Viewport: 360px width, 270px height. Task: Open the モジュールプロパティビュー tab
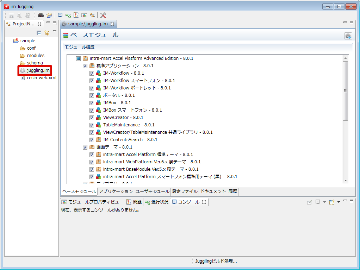click(x=93, y=202)
